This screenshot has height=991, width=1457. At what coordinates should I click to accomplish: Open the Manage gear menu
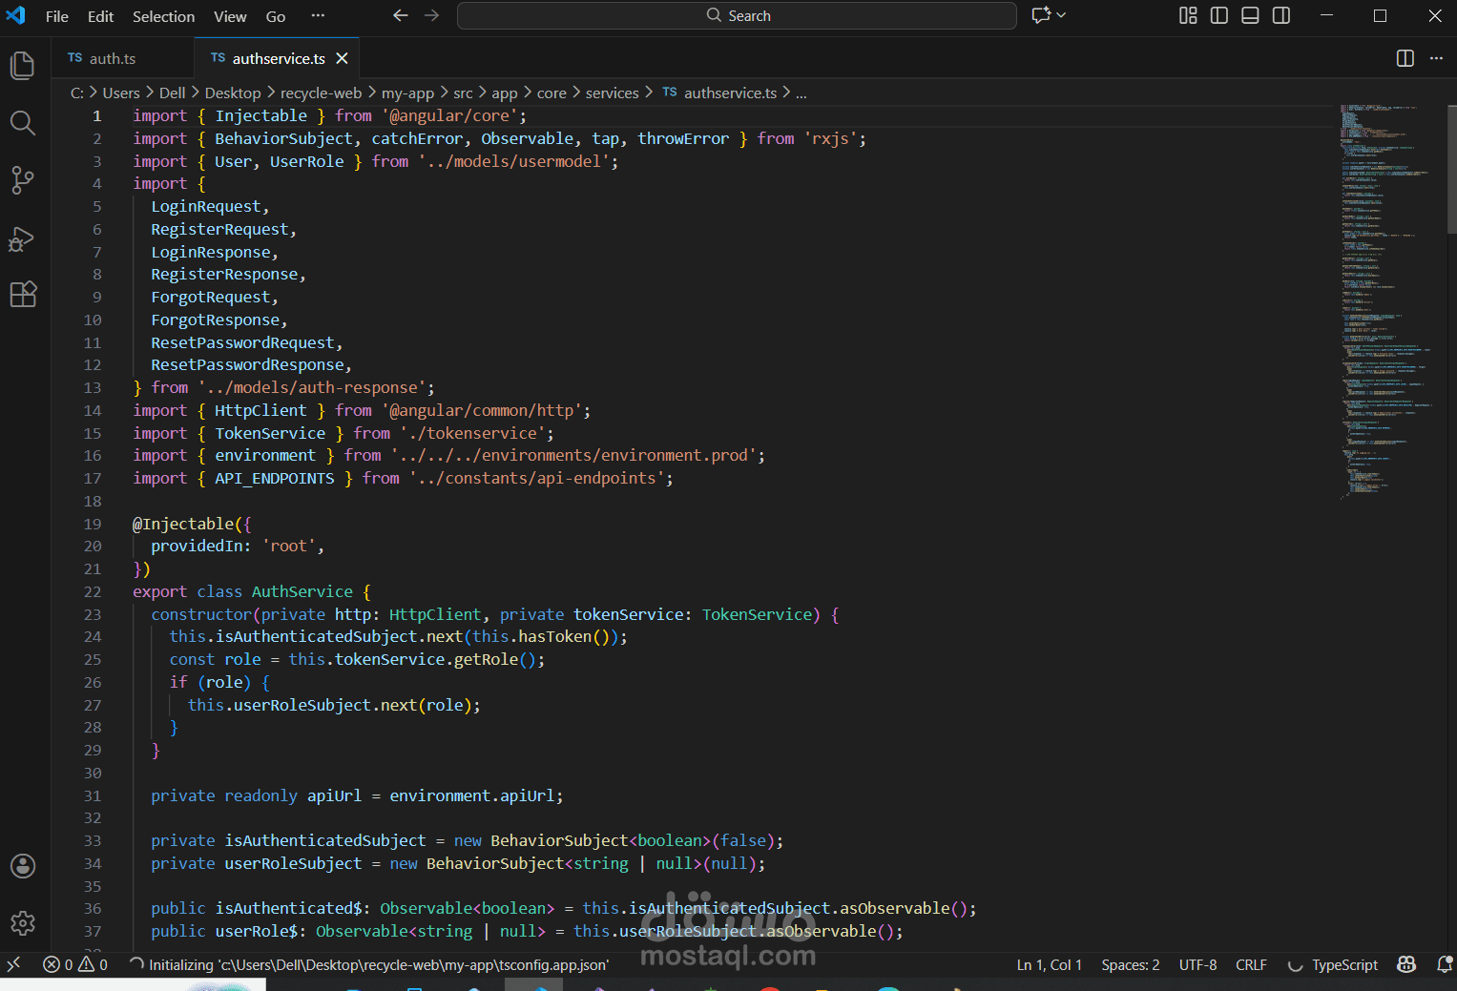(22, 923)
